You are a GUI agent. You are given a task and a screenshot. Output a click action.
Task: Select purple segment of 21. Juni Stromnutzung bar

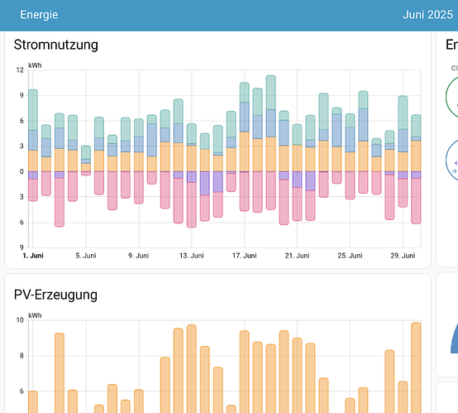pyautogui.click(x=297, y=180)
